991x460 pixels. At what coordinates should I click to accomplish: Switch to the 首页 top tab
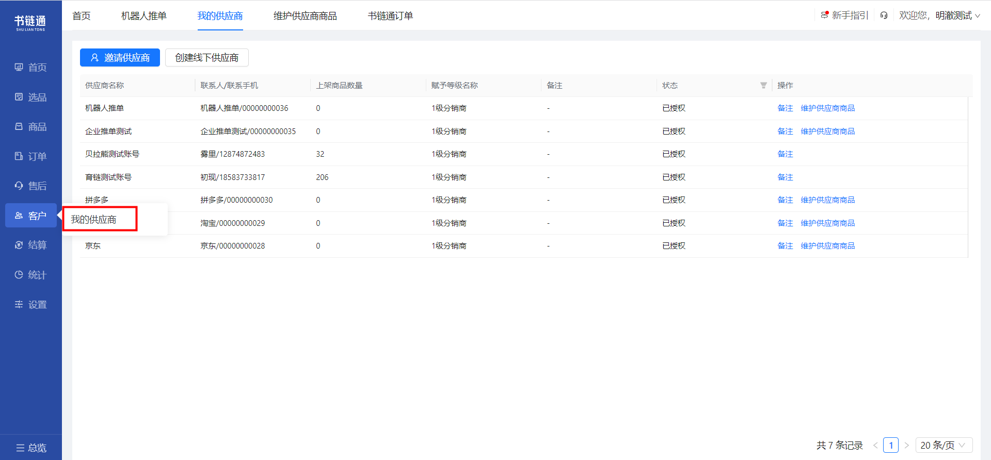(82, 16)
